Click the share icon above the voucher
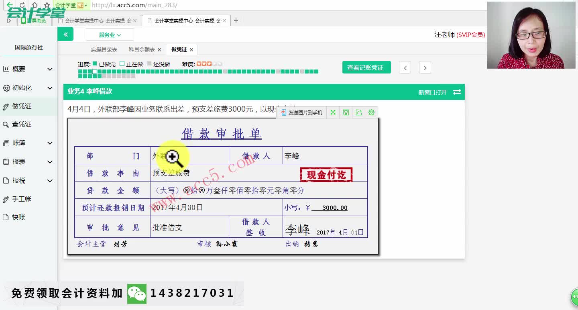Image resolution: width=578 pixels, height=310 pixels. tap(358, 112)
